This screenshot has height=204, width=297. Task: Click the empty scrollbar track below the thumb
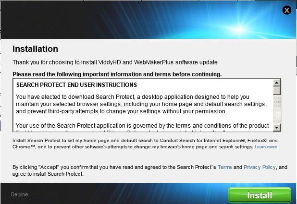pyautogui.click(x=277, y=109)
